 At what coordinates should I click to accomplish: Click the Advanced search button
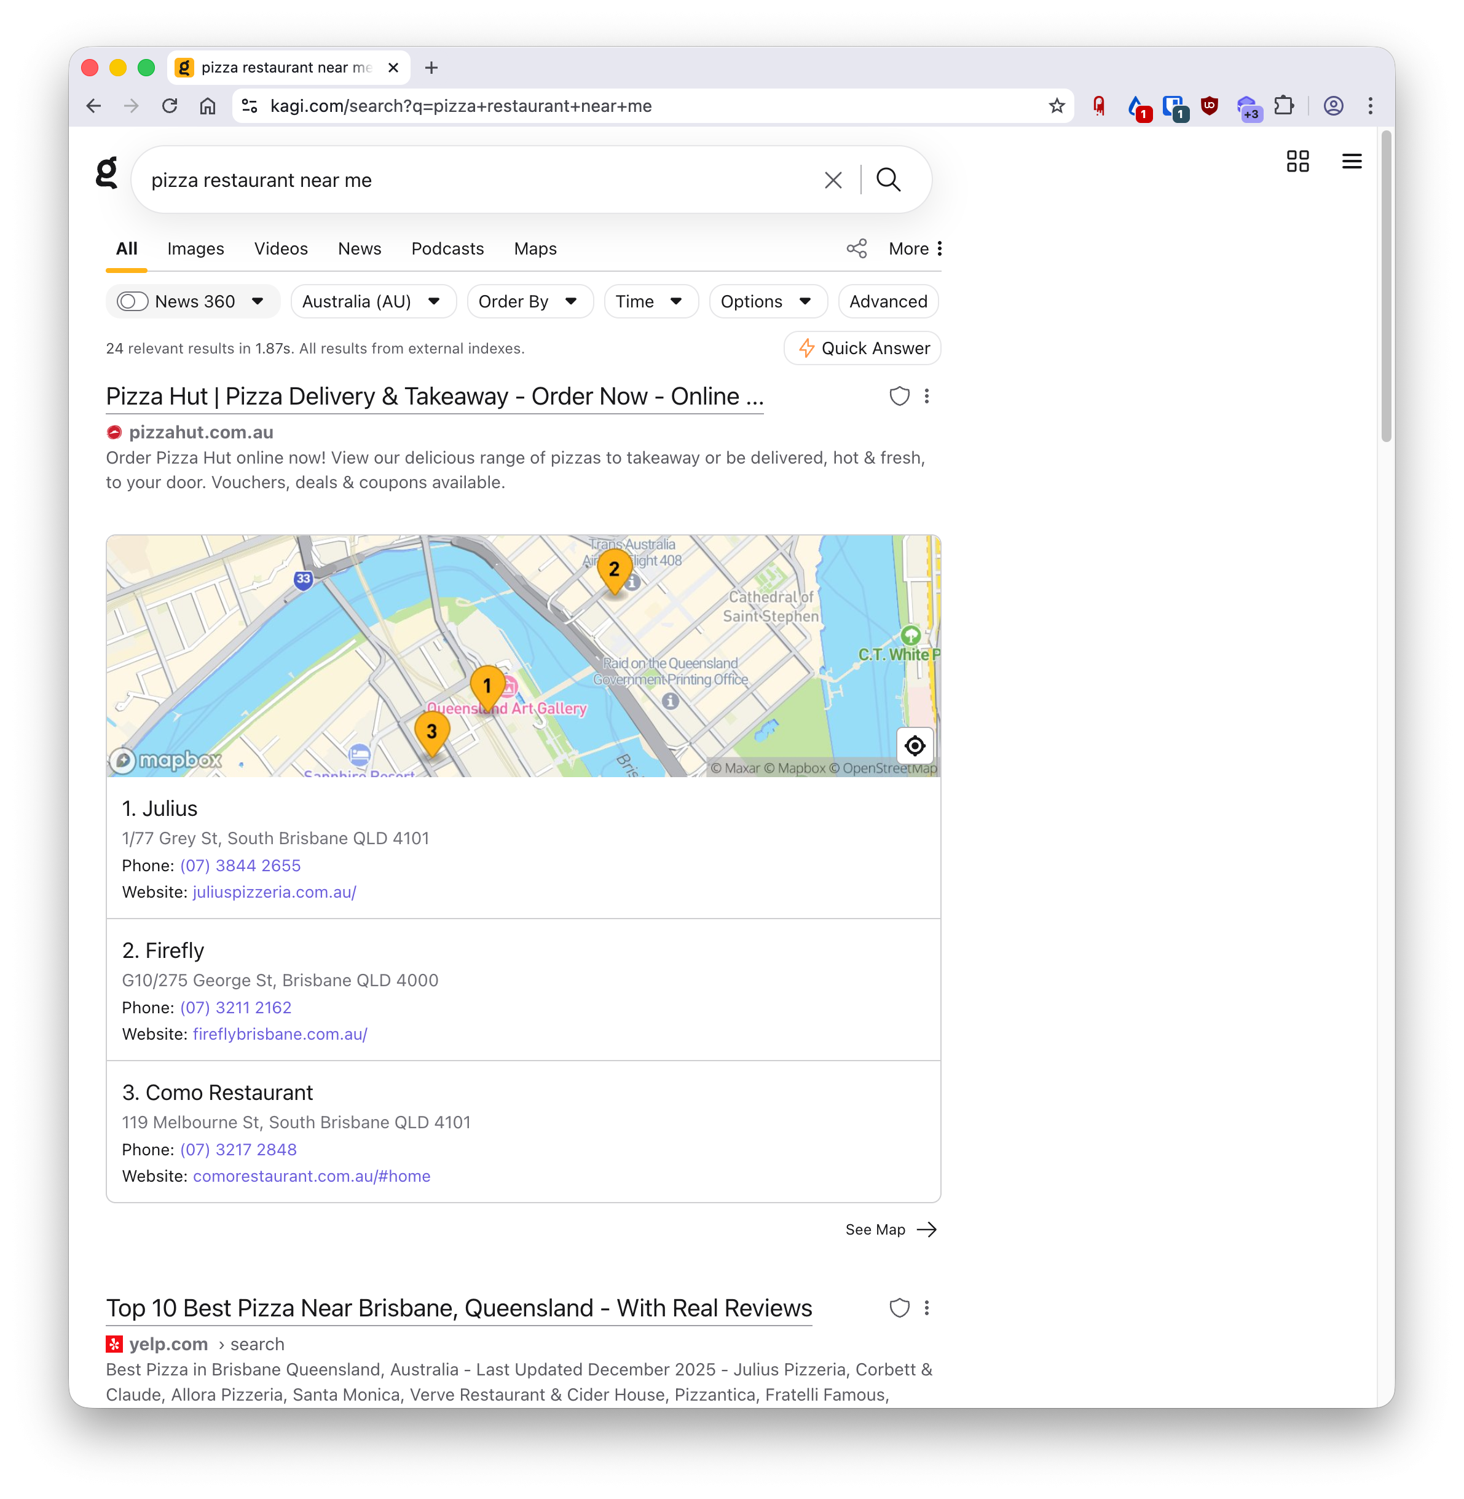888,301
